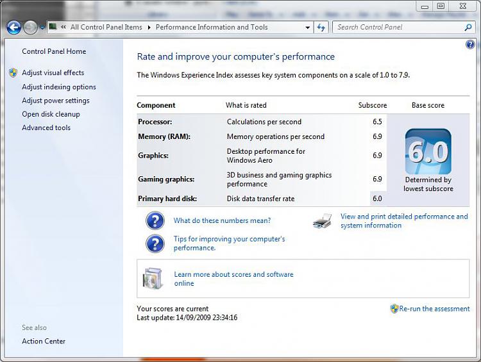The width and height of the screenshot is (481, 362).
Task: Click Calculations per second text
Action: click(264, 122)
